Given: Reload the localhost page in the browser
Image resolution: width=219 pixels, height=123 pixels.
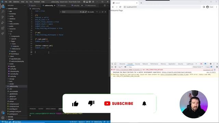Looking at the screenshot, I should click(x=120, y=7).
